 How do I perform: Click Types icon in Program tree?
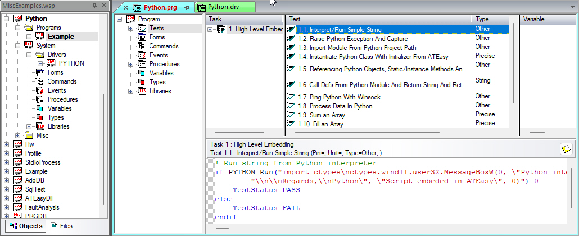[142, 82]
